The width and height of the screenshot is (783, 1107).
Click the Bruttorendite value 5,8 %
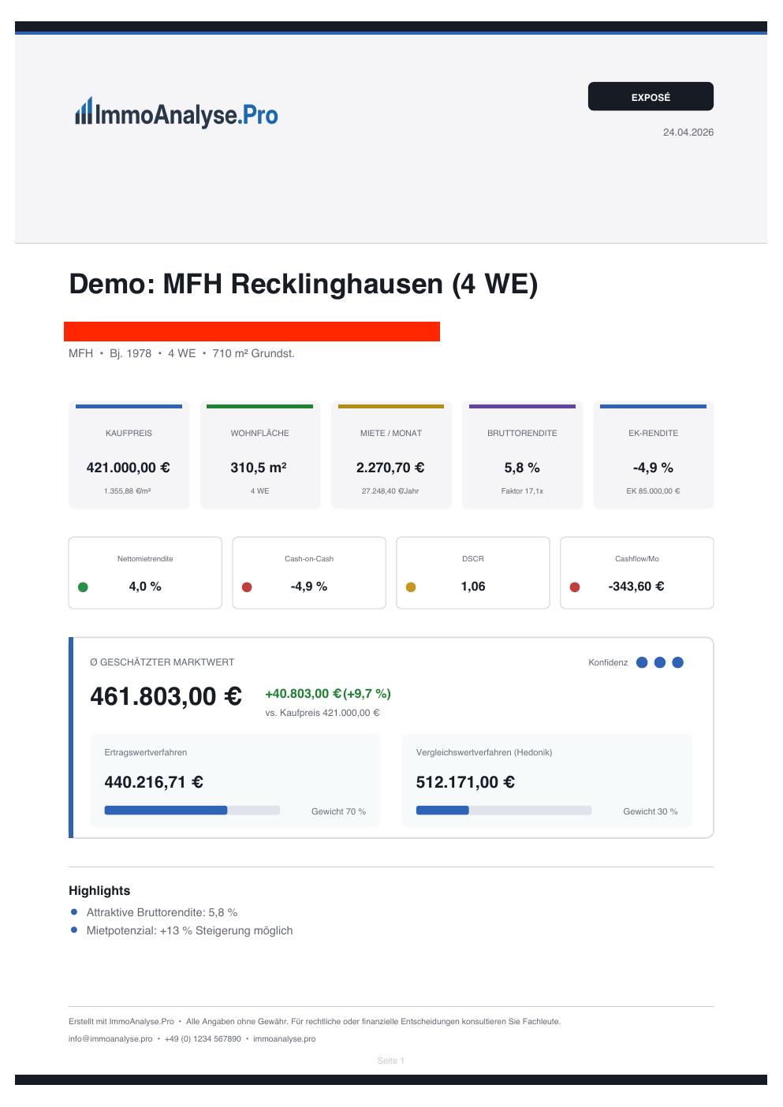click(522, 468)
